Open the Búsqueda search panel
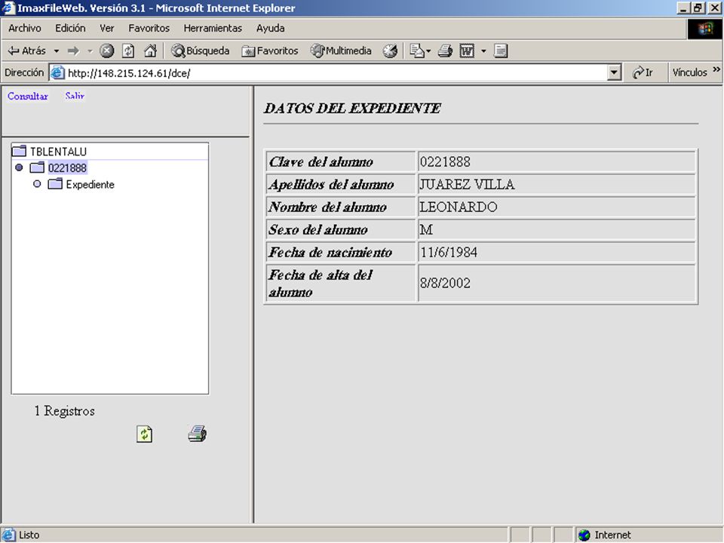 click(201, 51)
